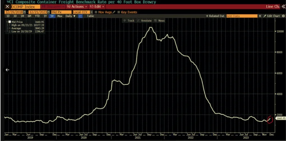286x141 pixels.
Task: Click the Related Data button
Action: pos(215,16)
